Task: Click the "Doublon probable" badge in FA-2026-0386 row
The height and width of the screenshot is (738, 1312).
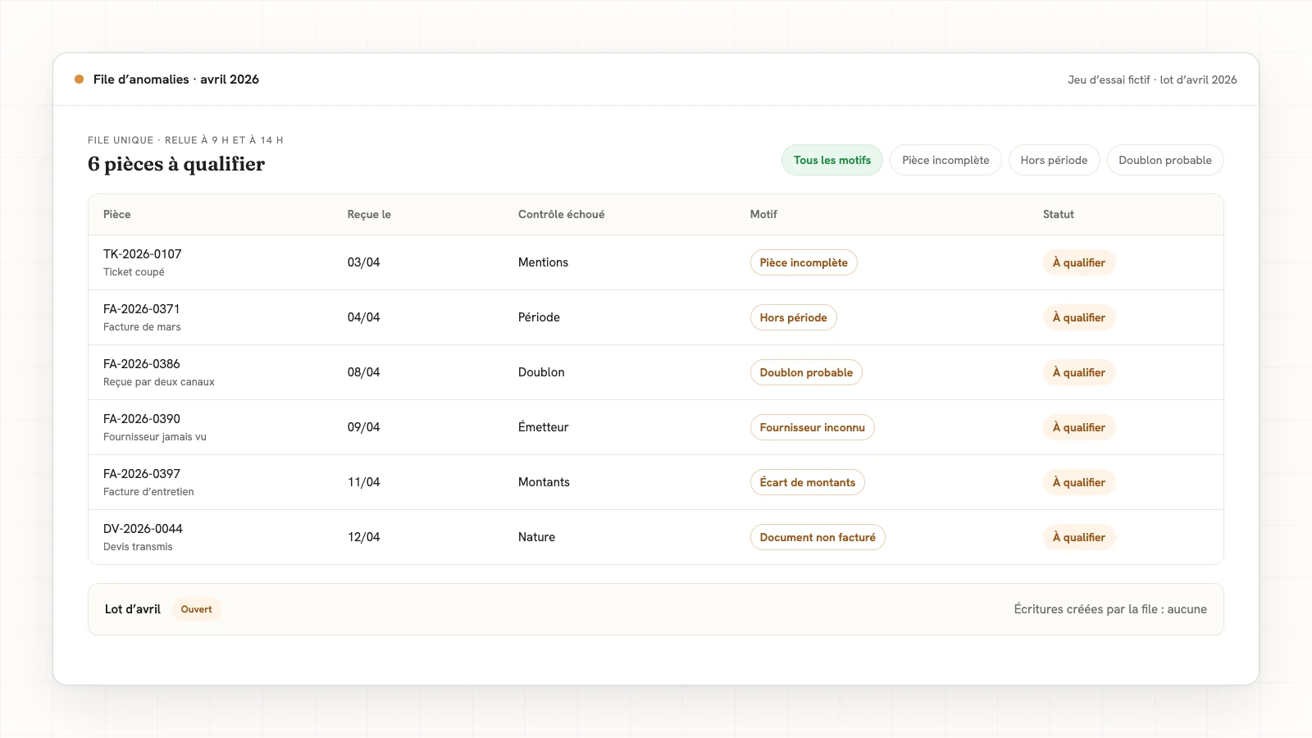Action: pos(806,372)
